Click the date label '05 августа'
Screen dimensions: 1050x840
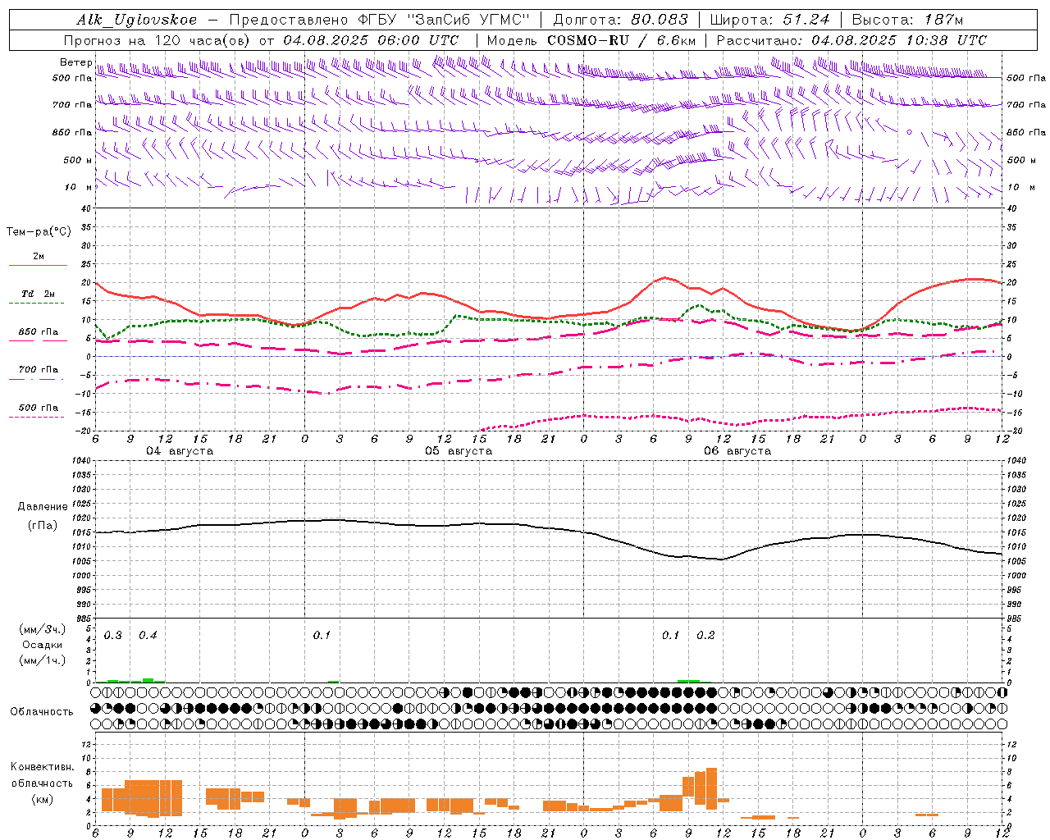[x=459, y=451]
